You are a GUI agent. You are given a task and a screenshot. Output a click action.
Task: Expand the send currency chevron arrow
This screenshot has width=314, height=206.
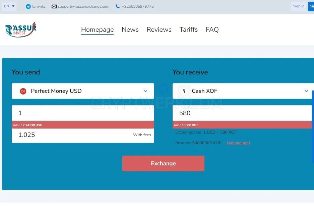tap(145, 91)
